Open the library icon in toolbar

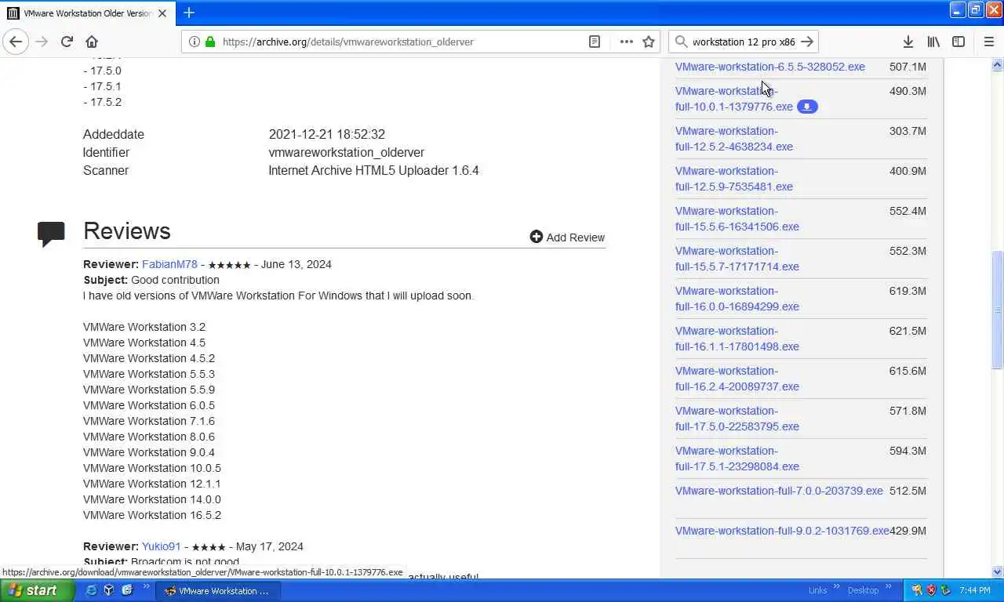tap(933, 42)
